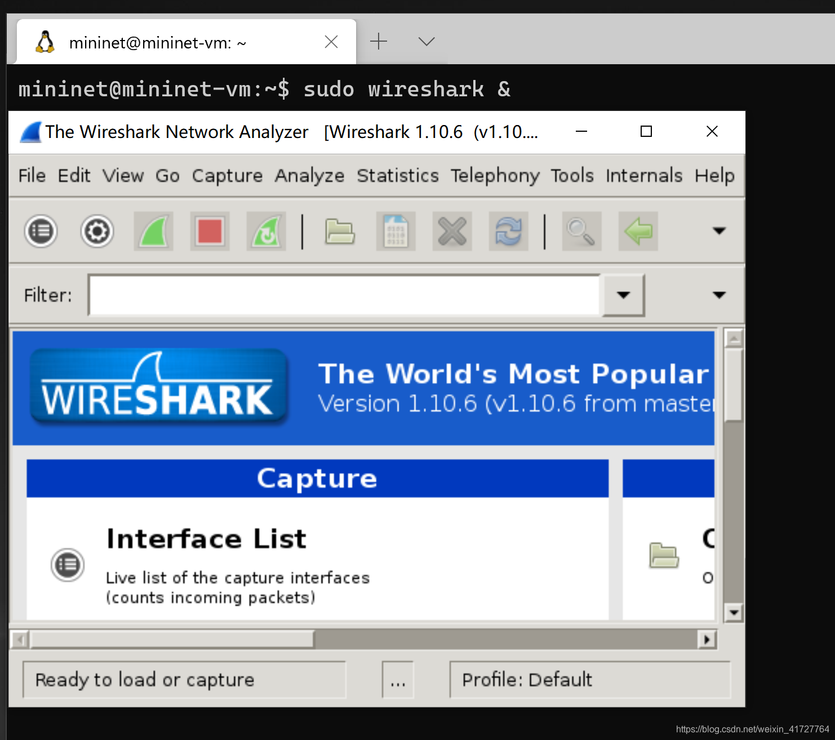Viewport: 835px width, 740px height.
Task: Stop the running capture red square icon
Action: coord(210,231)
